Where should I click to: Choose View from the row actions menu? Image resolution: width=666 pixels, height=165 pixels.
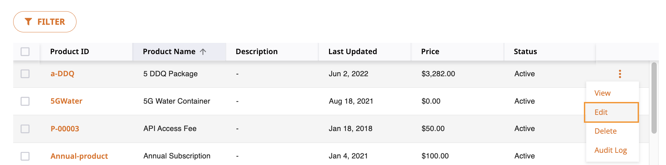pos(602,93)
